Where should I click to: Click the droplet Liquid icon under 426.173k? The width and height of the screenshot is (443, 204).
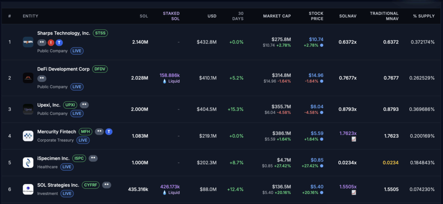(x=165, y=193)
